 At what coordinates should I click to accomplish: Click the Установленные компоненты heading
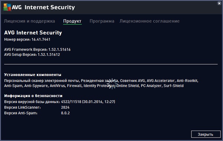[x=33, y=75]
